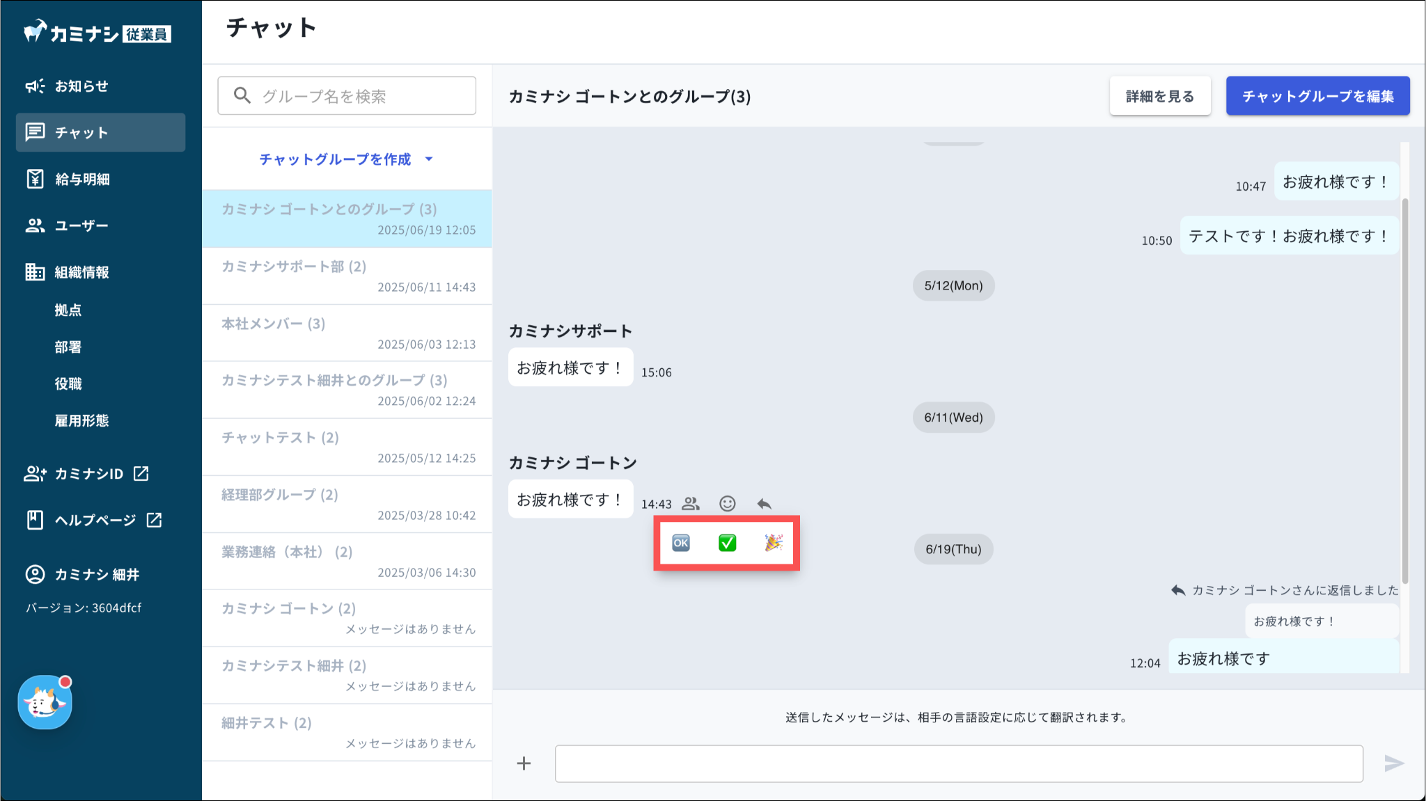Click reply arrow on 14:43 message

[764, 503]
